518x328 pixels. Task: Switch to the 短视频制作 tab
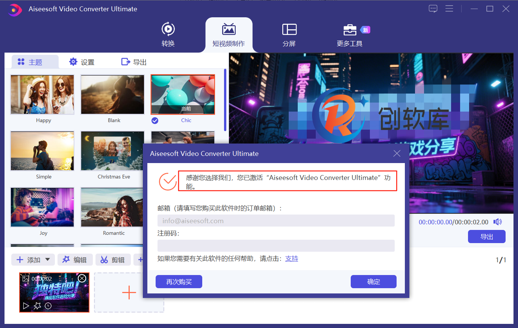(x=229, y=35)
